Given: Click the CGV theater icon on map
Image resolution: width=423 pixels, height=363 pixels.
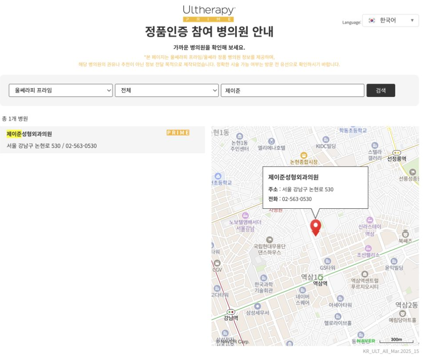Looking at the screenshot, I should click(217, 263).
